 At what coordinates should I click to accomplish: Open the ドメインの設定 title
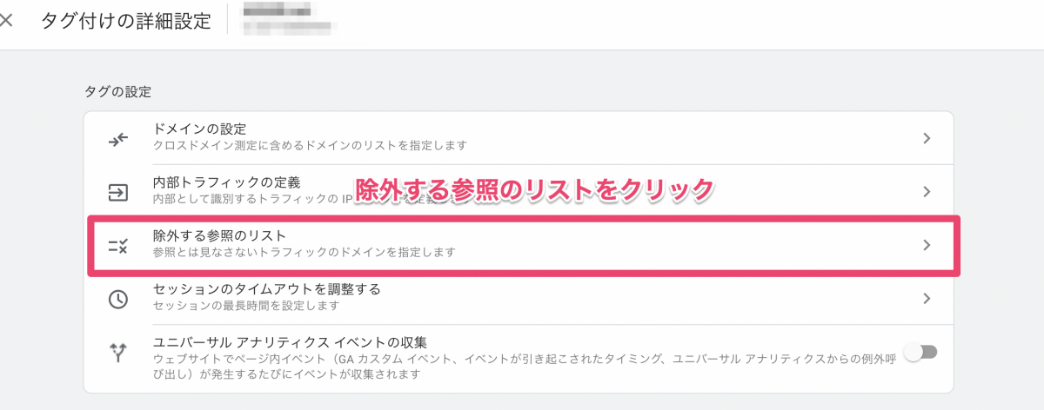point(199,129)
